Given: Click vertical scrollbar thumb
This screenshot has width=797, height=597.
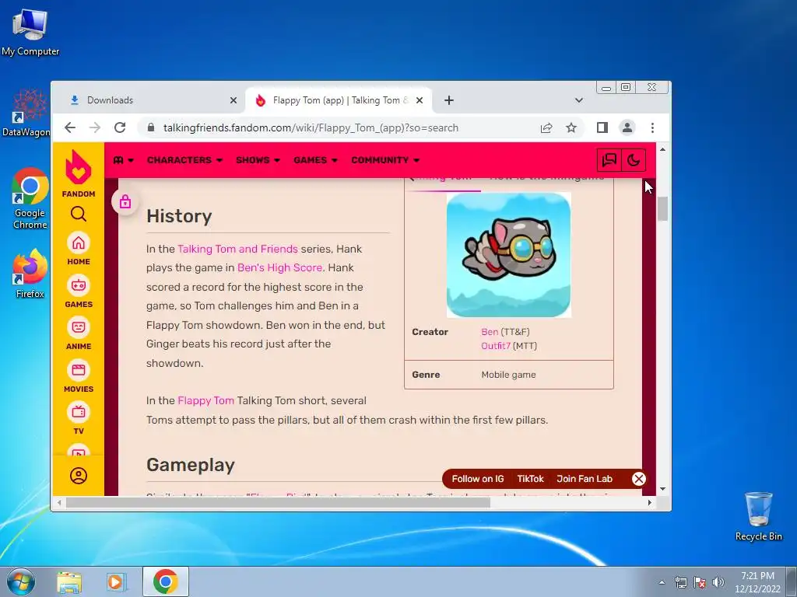Looking at the screenshot, I should 662,209.
